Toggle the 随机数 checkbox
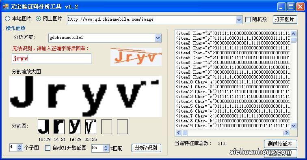This screenshot has height=160, width=307. pos(248,19)
